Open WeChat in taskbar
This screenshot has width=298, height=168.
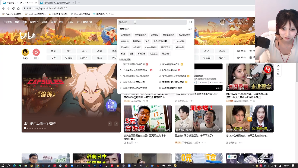20,166
